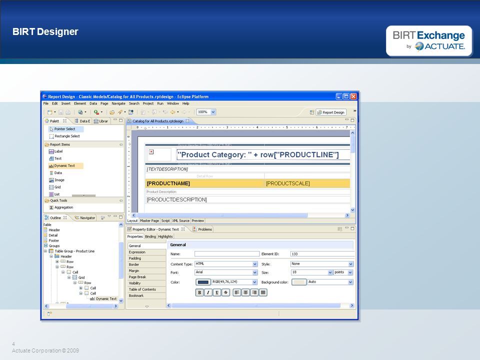Toggle Bold font style

pyautogui.click(x=199, y=292)
